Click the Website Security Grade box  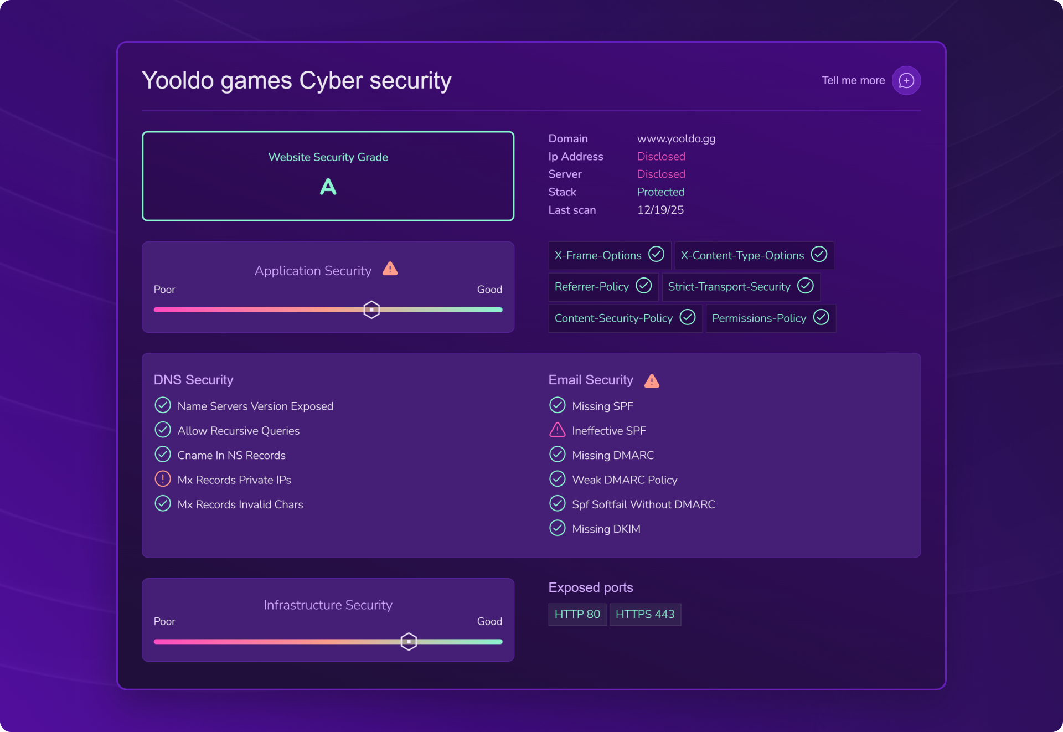click(x=328, y=176)
